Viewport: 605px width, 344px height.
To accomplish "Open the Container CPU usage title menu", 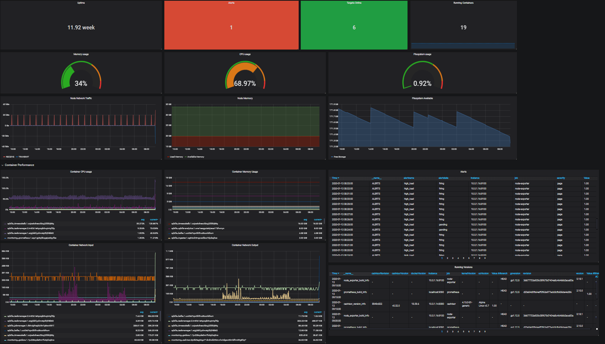I will [x=81, y=172].
